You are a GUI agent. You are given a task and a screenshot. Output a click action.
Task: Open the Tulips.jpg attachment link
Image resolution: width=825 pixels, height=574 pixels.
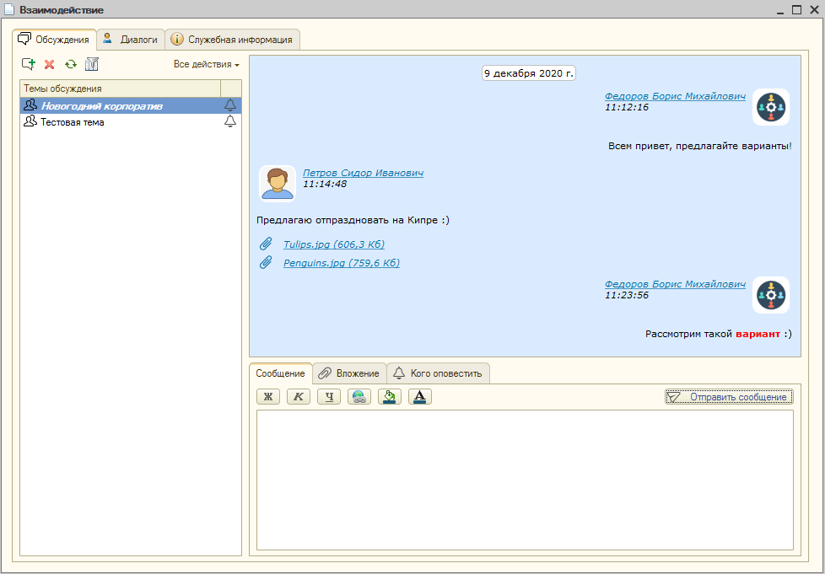tap(333, 244)
